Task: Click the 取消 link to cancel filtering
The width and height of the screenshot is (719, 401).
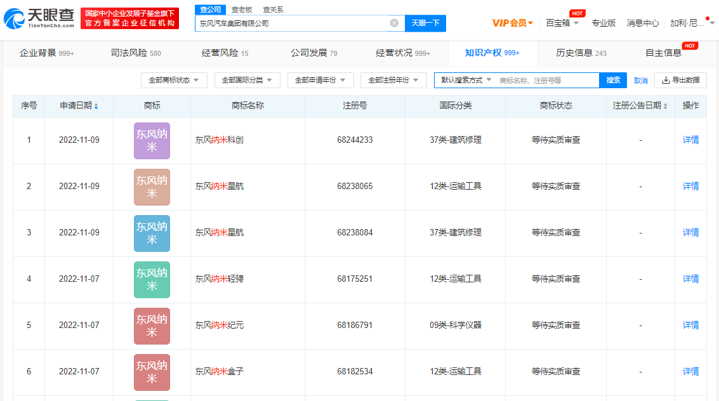Action: pos(640,80)
